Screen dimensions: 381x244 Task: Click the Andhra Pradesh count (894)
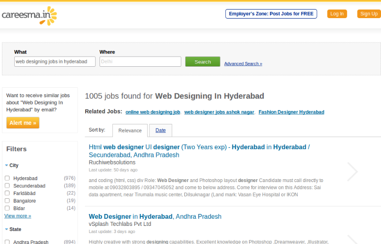click(70, 242)
